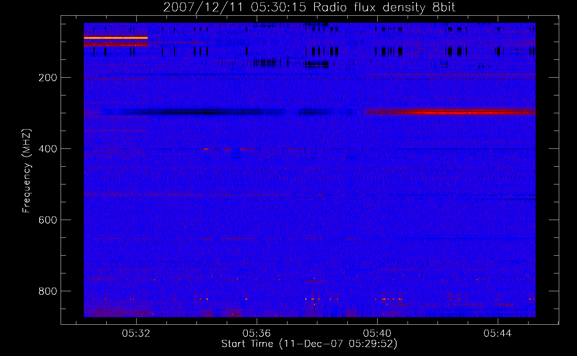Select the 800 frequency tick label

pos(48,291)
